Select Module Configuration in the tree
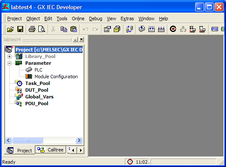Viewport: 226px width, 167px height. 56,77
